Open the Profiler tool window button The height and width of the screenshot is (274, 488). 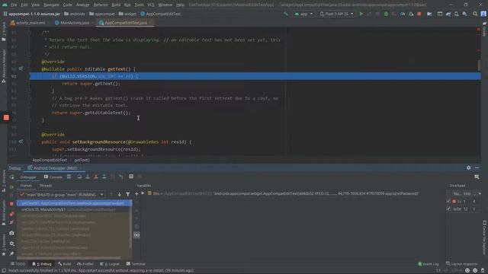(x=85, y=264)
